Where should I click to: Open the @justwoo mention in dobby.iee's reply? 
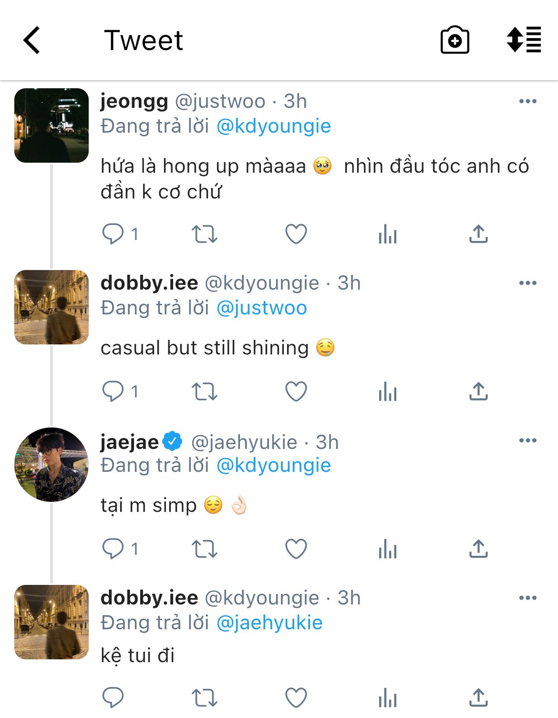[261, 308]
